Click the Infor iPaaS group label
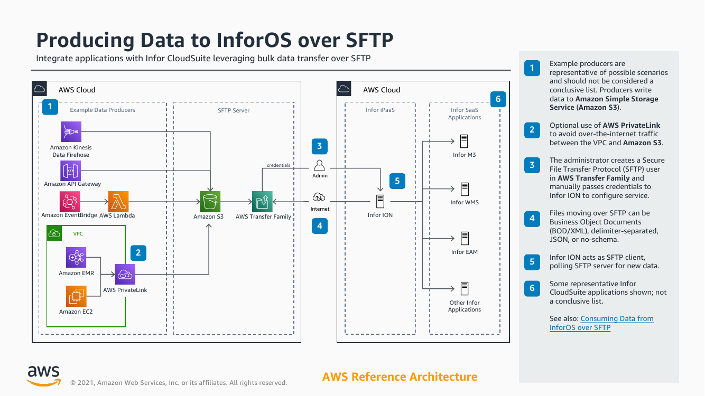Screen dimensions: 705x396 [x=380, y=110]
